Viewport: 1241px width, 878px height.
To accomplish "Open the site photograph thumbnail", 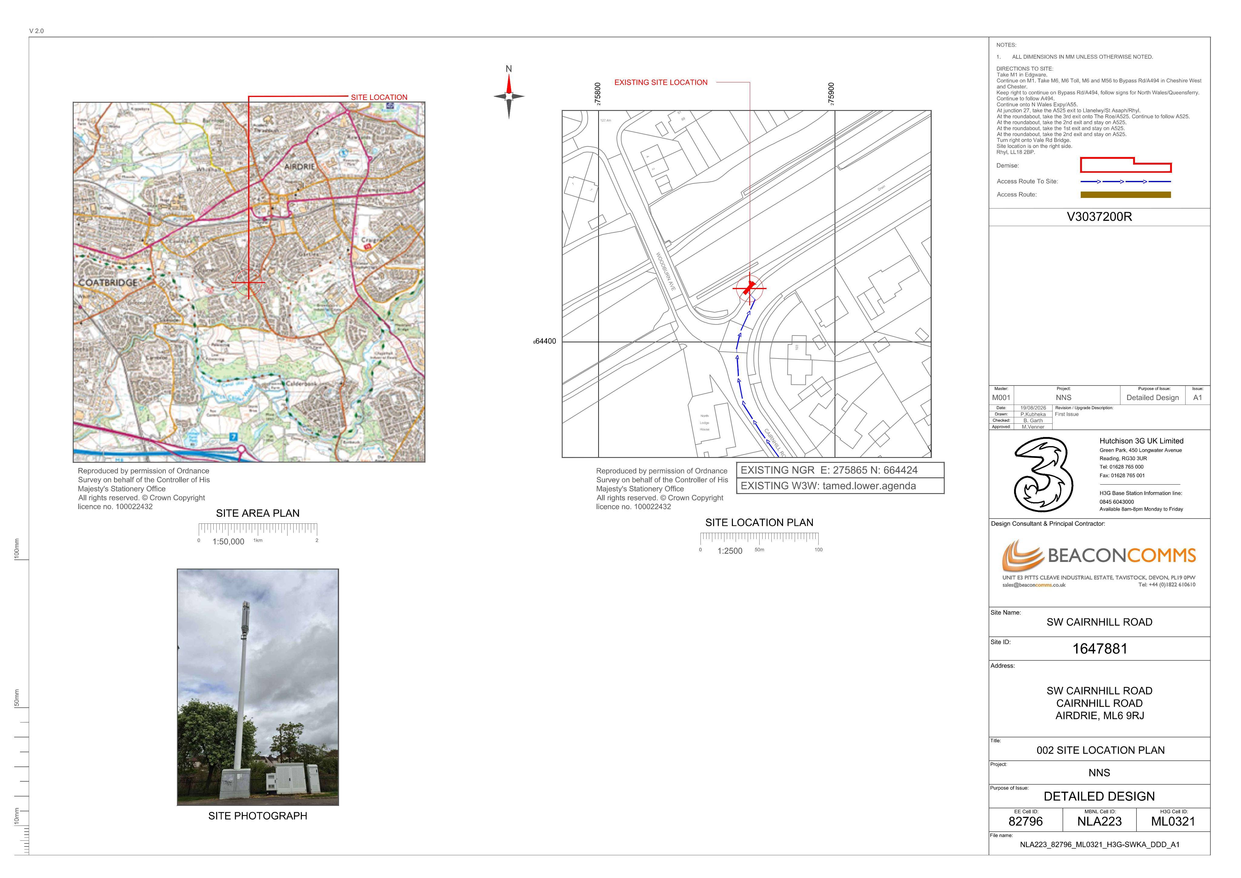I will tap(258, 687).
